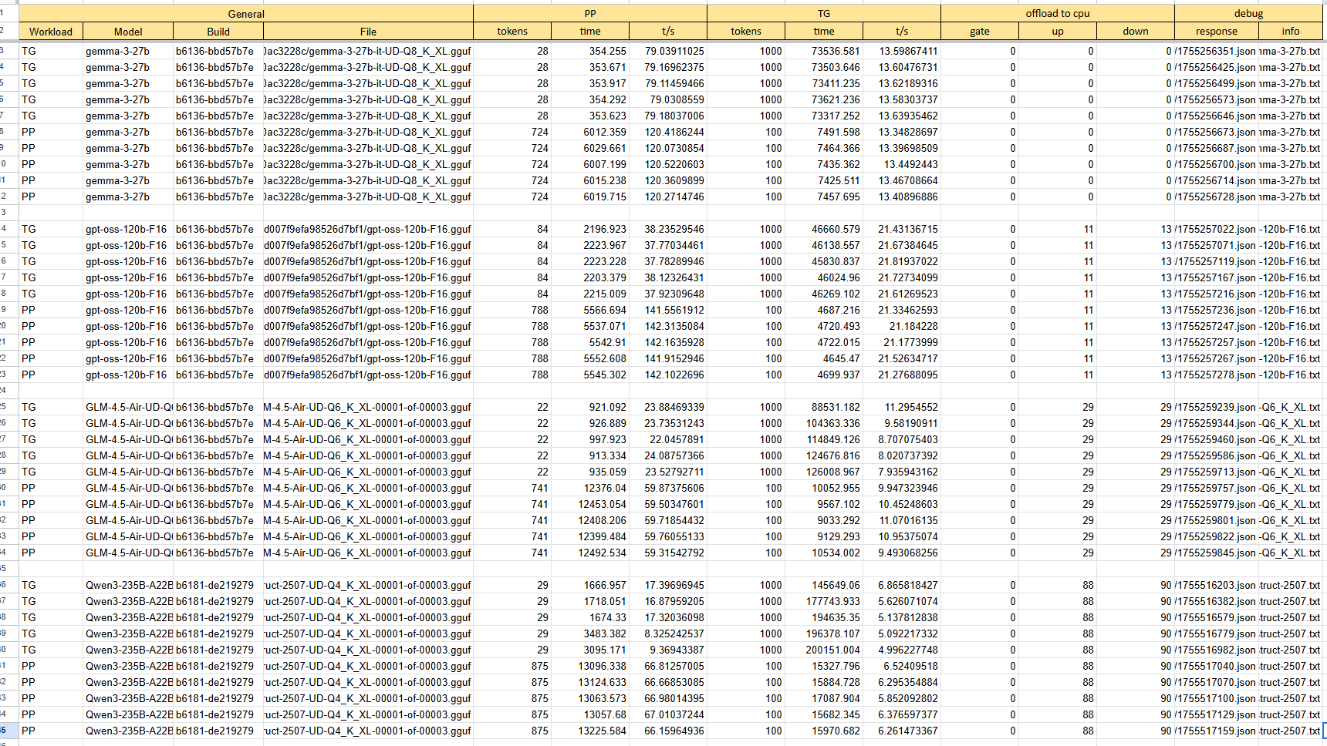
Task: Select cell with value 4.996227748
Action: pos(902,650)
